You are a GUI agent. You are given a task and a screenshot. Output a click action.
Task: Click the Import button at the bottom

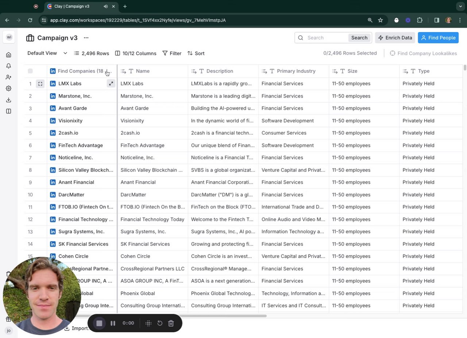click(77, 328)
